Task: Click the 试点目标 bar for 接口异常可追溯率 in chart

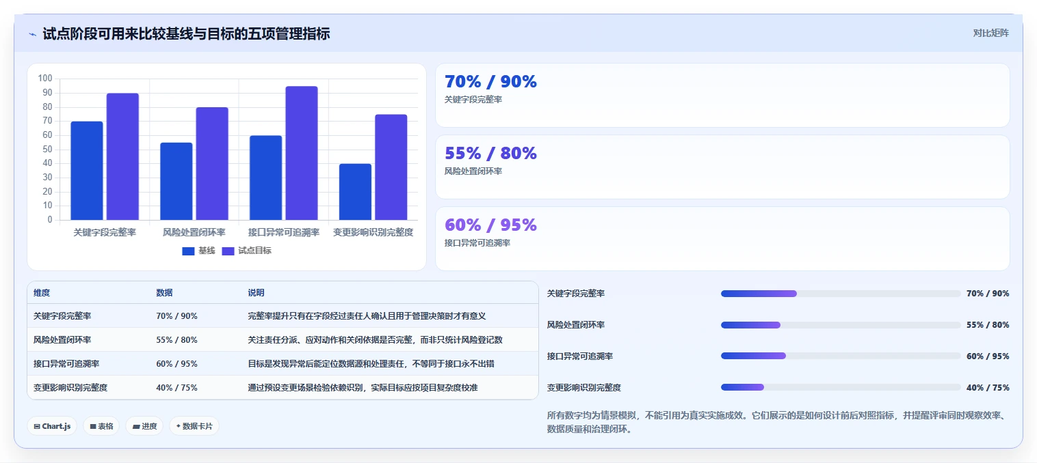Action: [x=302, y=153]
